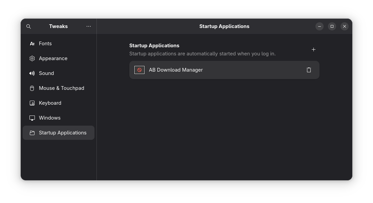Open the Mouse & Touchpad page
Screen dimensions: 373x203
(59, 88)
